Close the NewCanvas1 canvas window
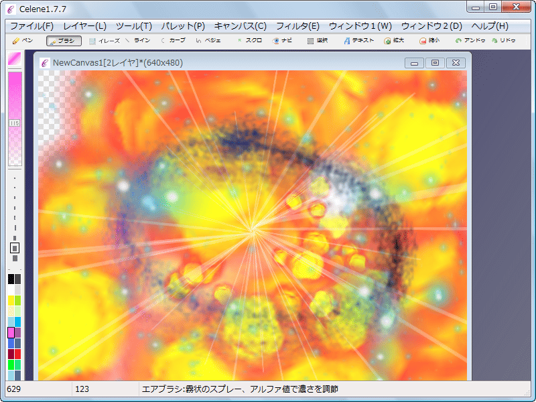This screenshot has height=402, width=536. tap(456, 62)
